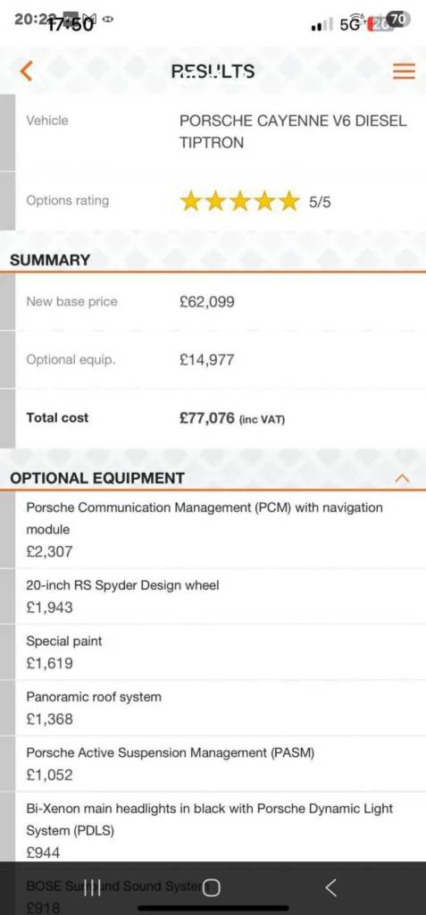Viewport: 426px width, 915px height.
Task: Tap the Android back navigation arrow
Action: tap(330, 887)
